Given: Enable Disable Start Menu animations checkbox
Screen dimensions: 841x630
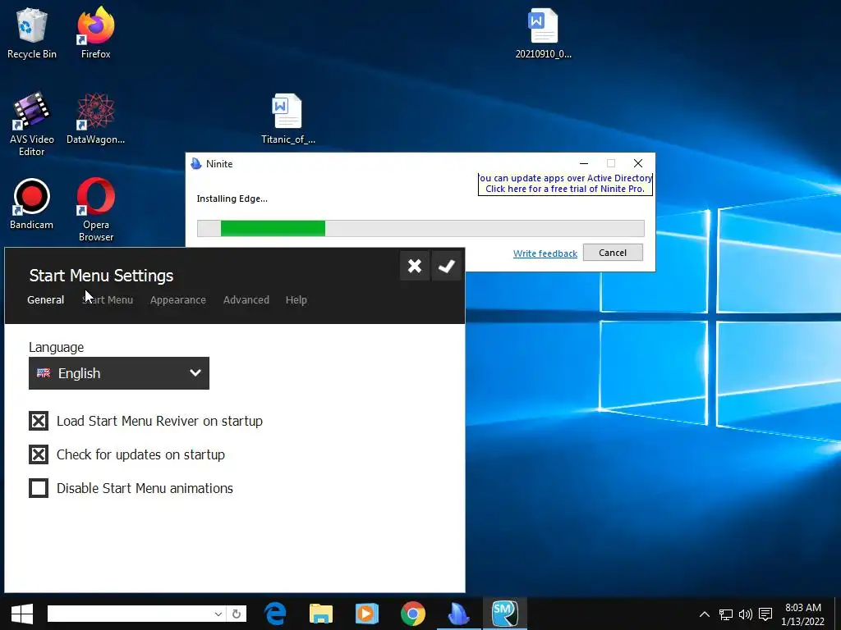Looking at the screenshot, I should pos(39,488).
